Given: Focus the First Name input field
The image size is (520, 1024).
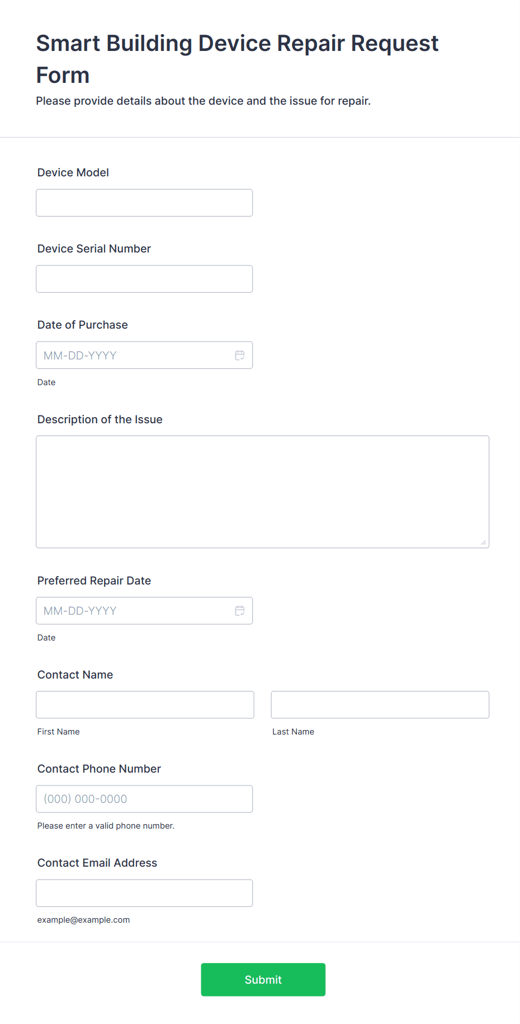Looking at the screenshot, I should [145, 704].
